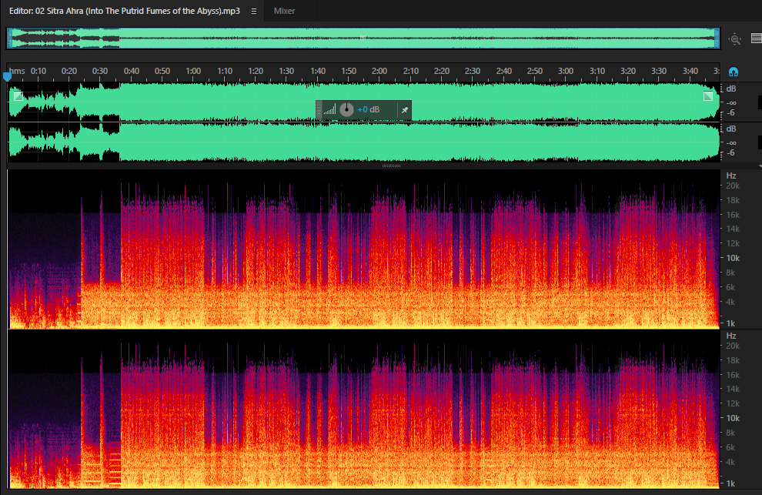This screenshot has height=495, width=762.
Task: Click the -6 value on upper amplitude scale
Action: click(x=730, y=113)
